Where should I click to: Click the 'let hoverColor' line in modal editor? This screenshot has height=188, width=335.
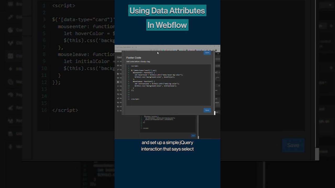tap(159, 75)
